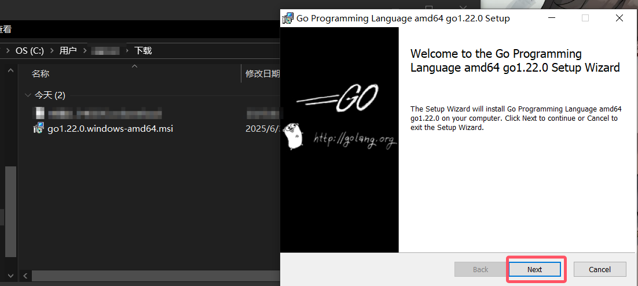Click the navigation pane vertical scrollbar thumb
The image size is (638, 286).
pyautogui.click(x=10, y=211)
